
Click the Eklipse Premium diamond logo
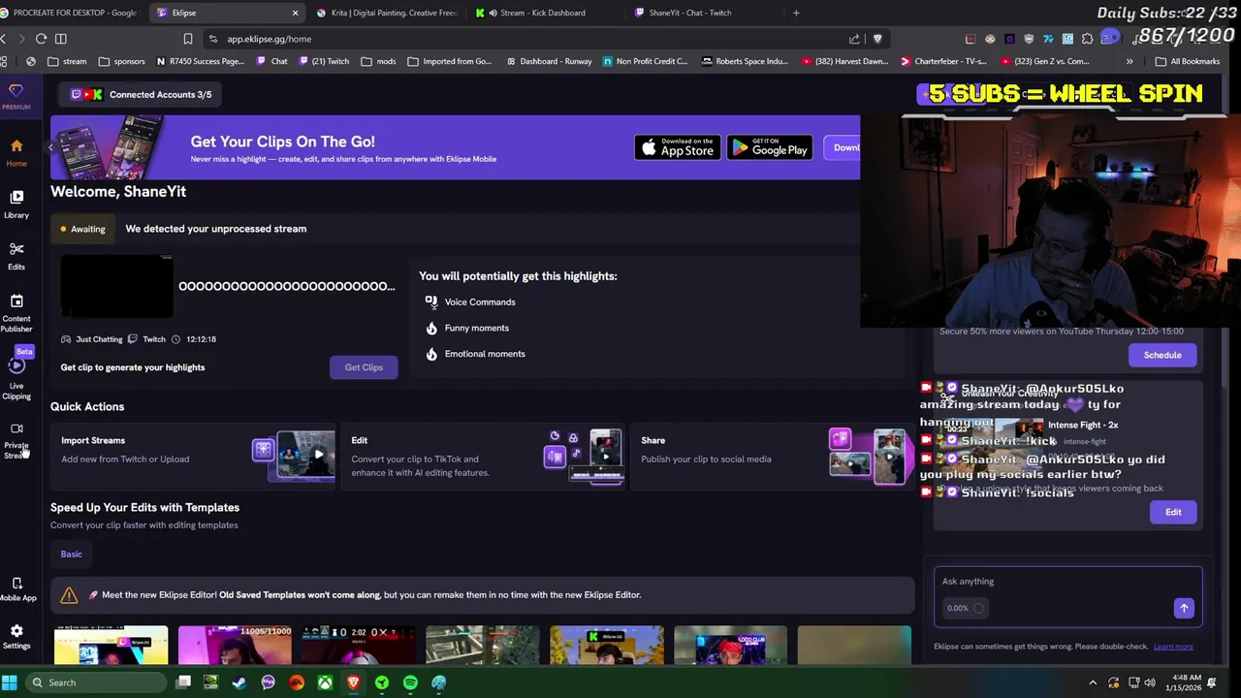click(x=16, y=95)
